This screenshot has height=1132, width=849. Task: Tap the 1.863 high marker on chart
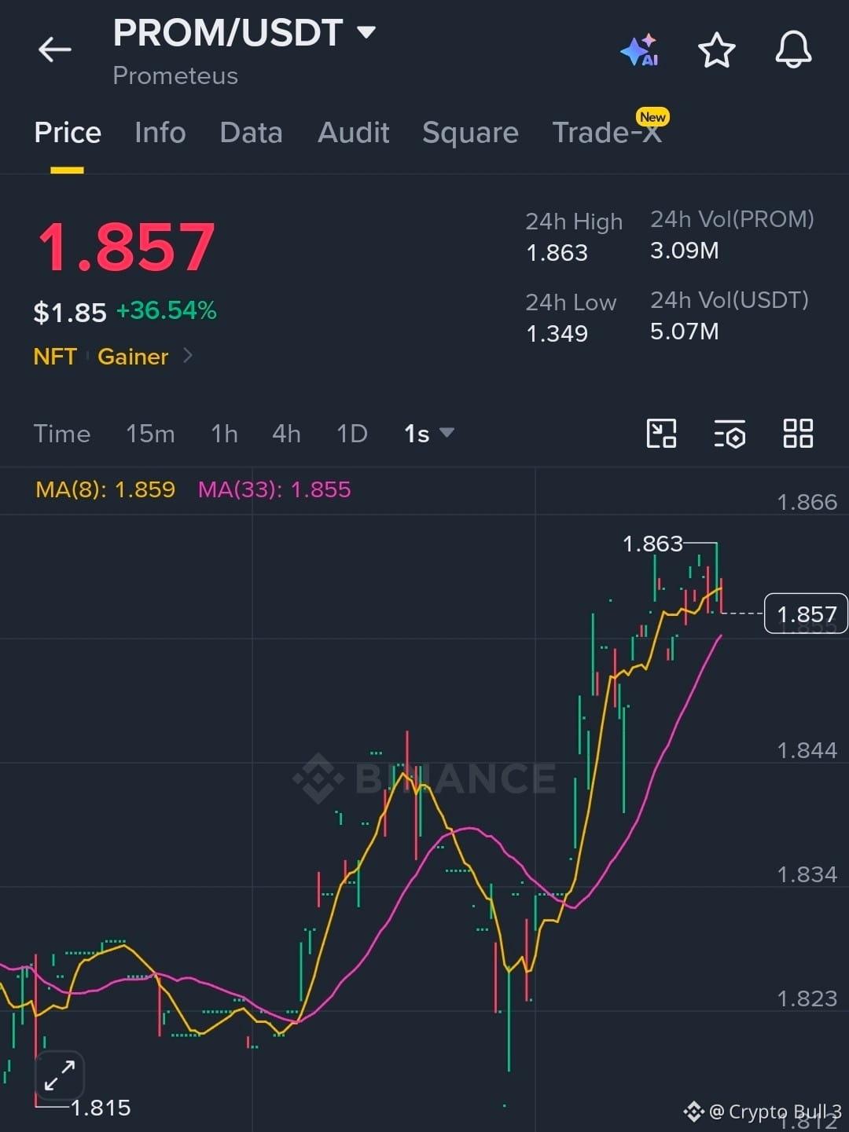[x=652, y=544]
